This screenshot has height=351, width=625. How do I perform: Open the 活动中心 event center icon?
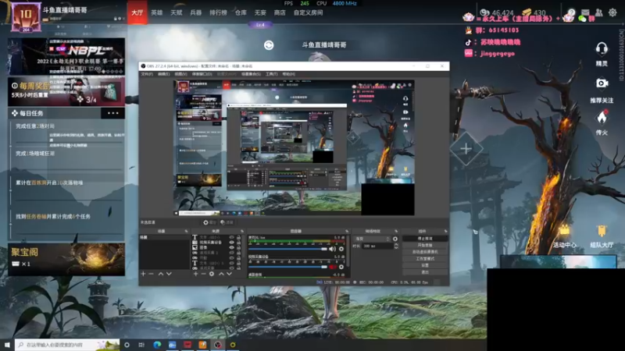(564, 231)
